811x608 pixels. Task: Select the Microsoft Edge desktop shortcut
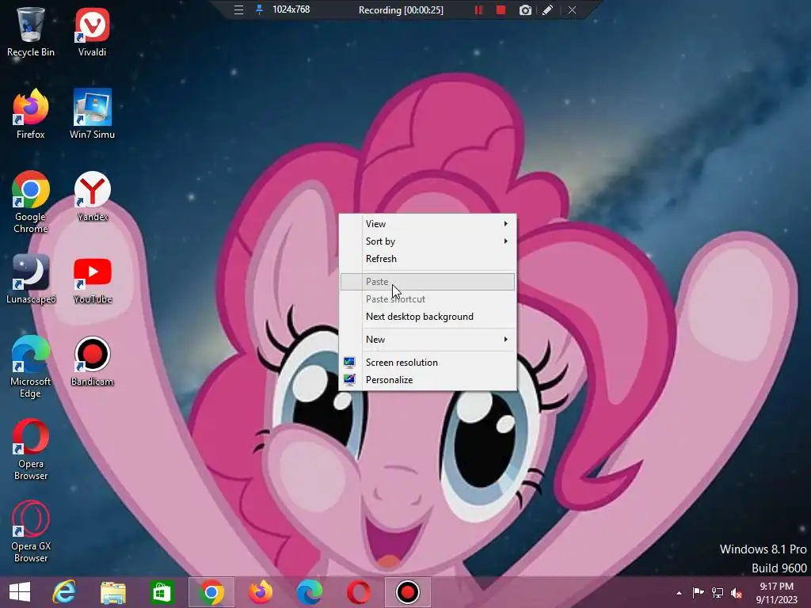pyautogui.click(x=31, y=367)
